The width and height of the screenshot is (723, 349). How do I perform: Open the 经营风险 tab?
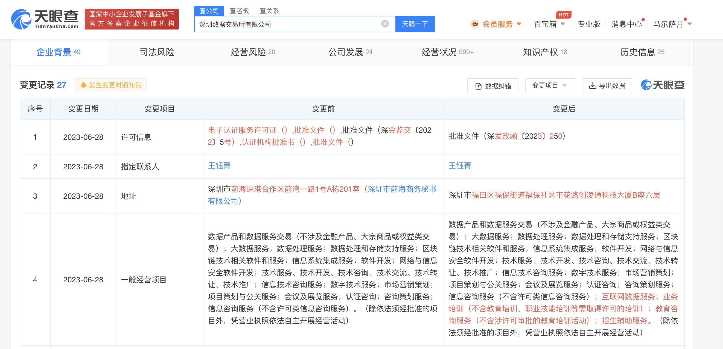point(253,52)
